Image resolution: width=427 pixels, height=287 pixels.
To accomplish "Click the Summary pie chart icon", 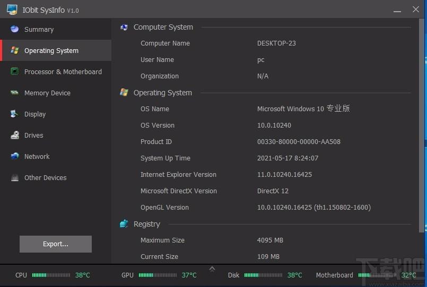I will click(14, 30).
